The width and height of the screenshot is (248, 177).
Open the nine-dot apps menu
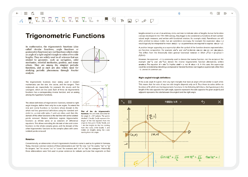coord(42,13)
